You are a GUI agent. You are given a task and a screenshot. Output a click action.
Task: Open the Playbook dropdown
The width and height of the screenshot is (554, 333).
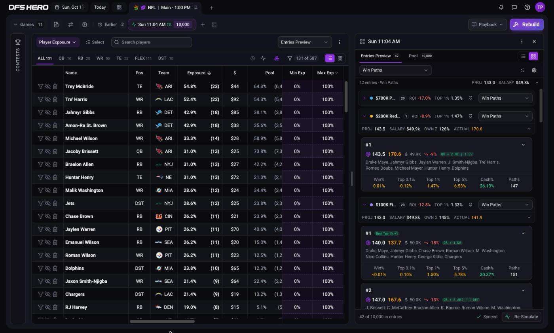coord(487,25)
